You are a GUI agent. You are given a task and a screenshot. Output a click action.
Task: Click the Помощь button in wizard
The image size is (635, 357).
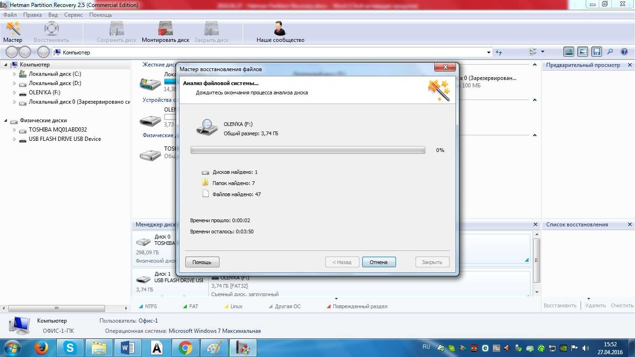[x=202, y=262]
